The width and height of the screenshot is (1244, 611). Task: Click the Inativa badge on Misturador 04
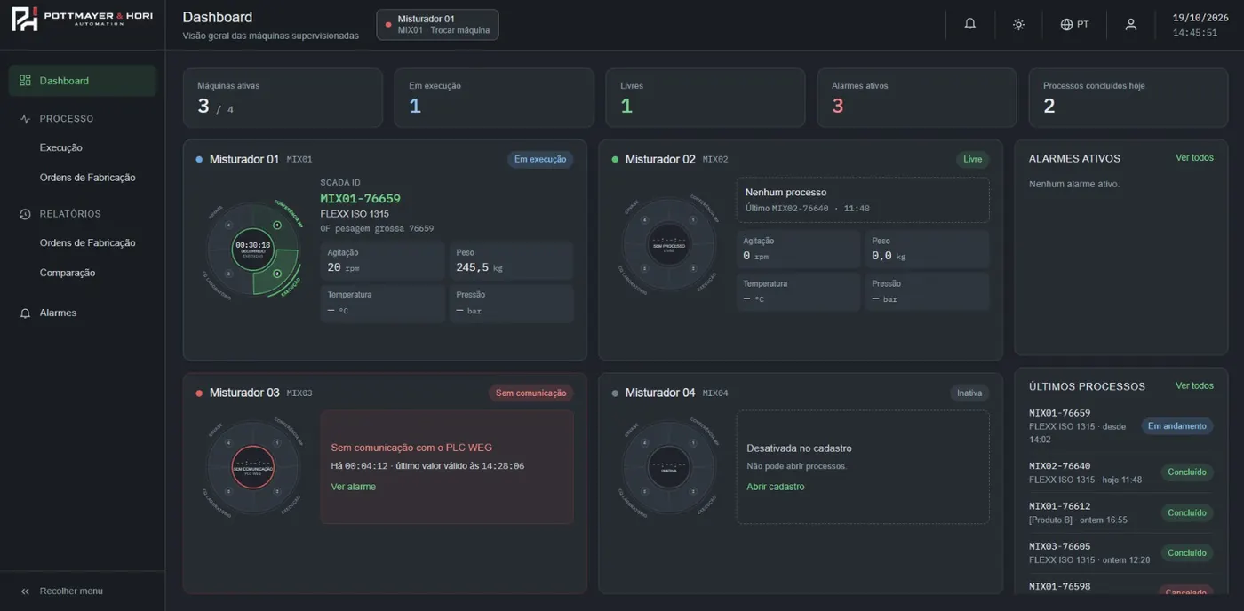point(969,393)
